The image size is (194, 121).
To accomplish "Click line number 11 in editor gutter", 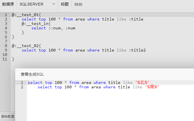I will pos(5,59).
